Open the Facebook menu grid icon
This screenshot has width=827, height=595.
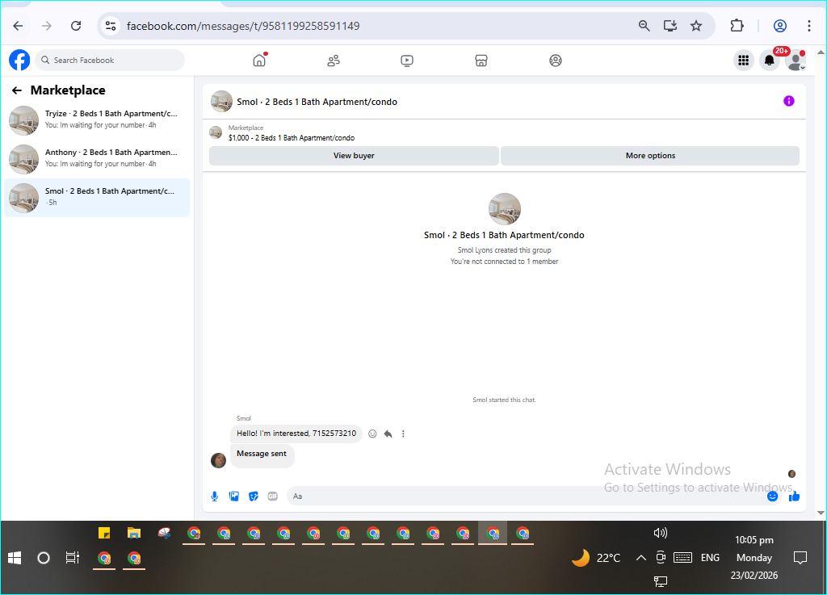tap(744, 61)
